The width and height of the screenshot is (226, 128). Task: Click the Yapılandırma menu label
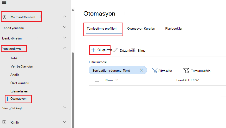click(11, 49)
